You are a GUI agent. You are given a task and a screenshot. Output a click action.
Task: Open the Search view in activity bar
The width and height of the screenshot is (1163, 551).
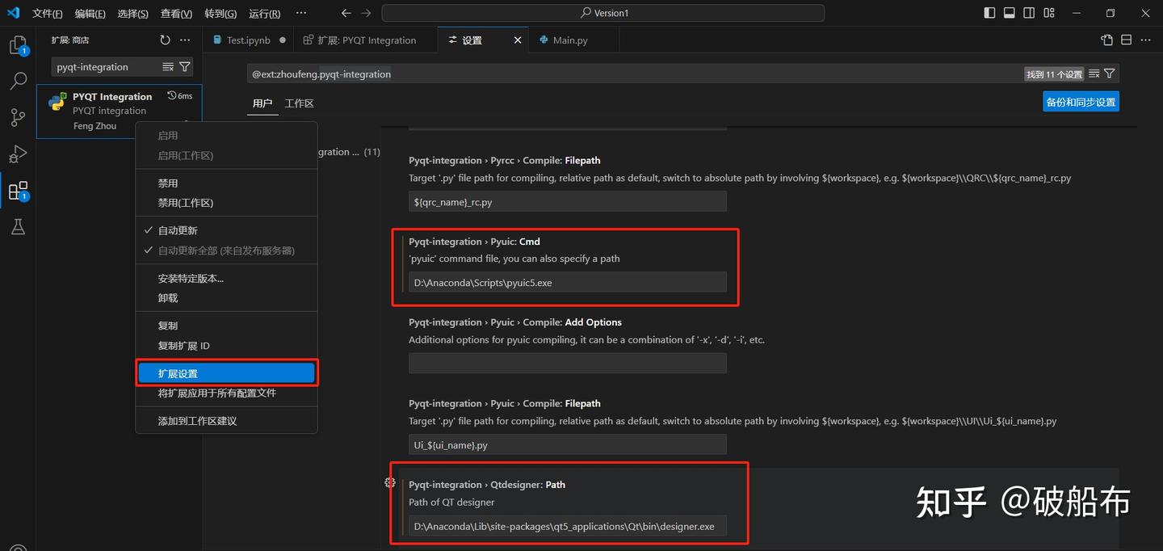coord(18,81)
